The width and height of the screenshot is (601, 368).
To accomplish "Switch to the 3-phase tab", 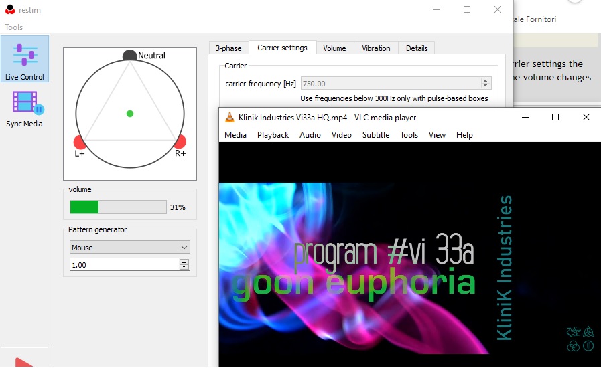I will pos(228,48).
